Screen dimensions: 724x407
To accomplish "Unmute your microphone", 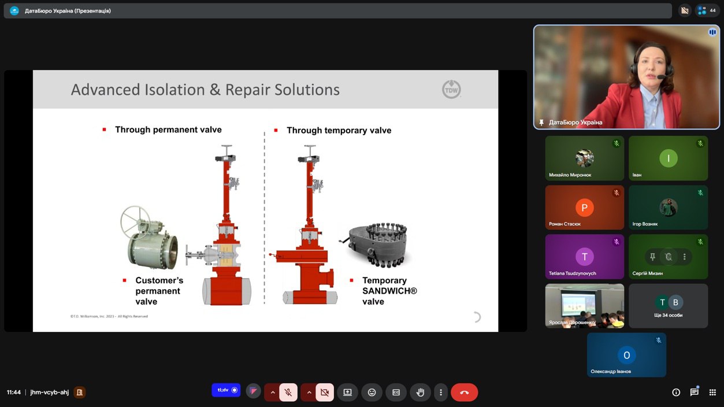I will pyautogui.click(x=288, y=393).
